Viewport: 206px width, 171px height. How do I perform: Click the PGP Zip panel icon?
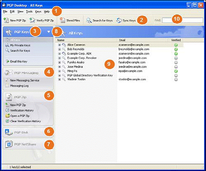tap(9, 97)
